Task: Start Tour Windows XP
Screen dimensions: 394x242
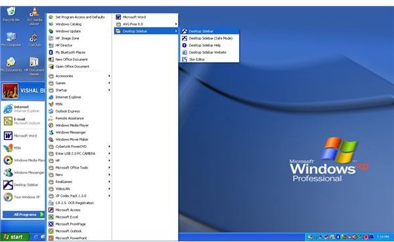Action: click(x=22, y=197)
